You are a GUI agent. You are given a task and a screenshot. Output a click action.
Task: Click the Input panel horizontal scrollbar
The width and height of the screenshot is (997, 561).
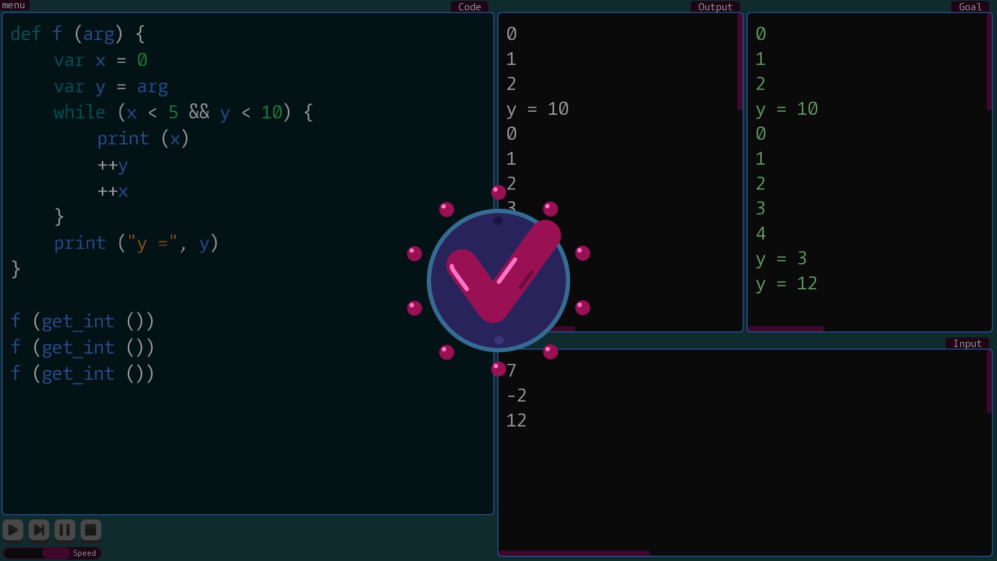(x=574, y=553)
